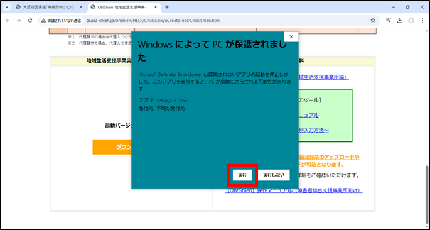Reload the page with refresh icon
Viewport: 430px width, 230px height.
tap(30, 21)
